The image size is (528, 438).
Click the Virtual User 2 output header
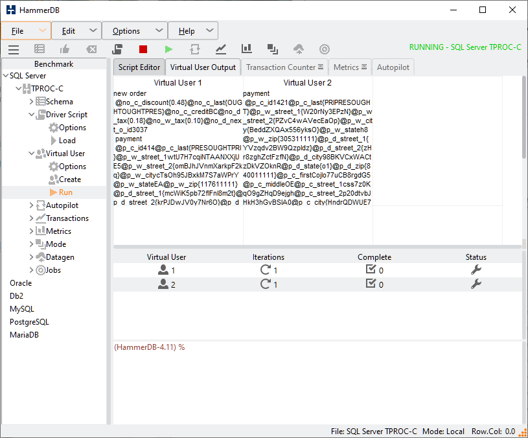tap(308, 83)
